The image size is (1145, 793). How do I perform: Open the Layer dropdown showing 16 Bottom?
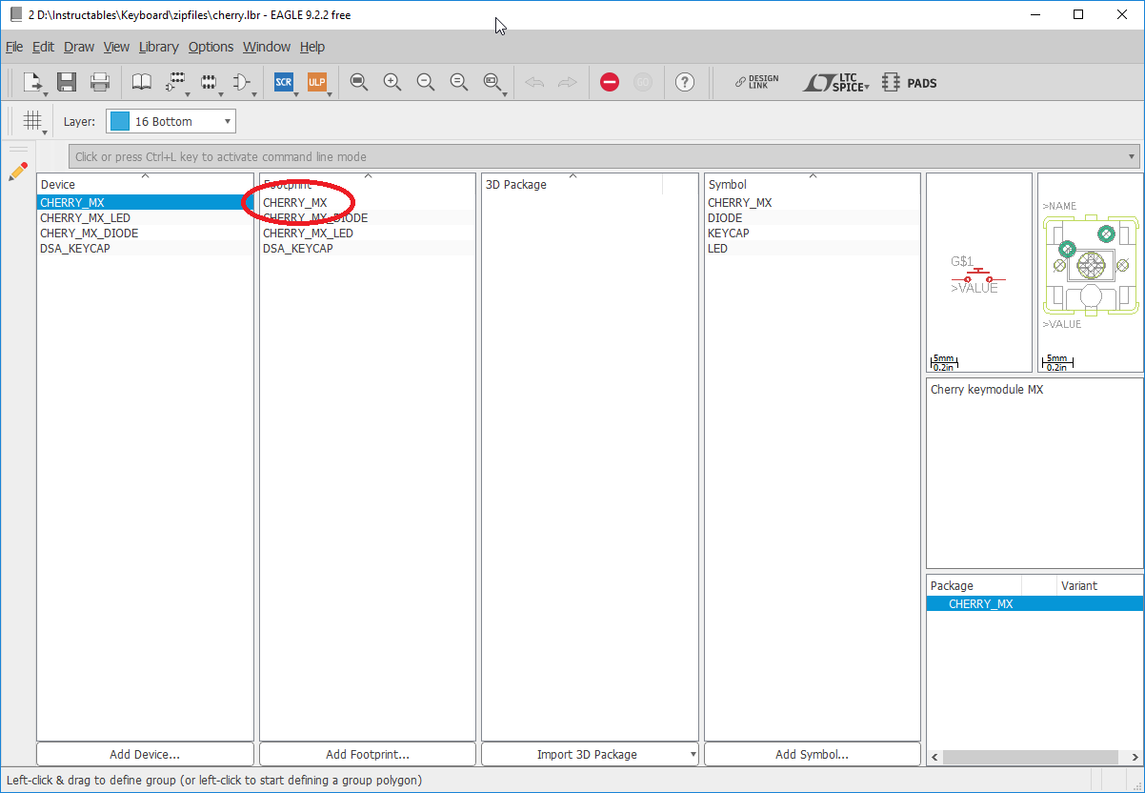[171, 121]
